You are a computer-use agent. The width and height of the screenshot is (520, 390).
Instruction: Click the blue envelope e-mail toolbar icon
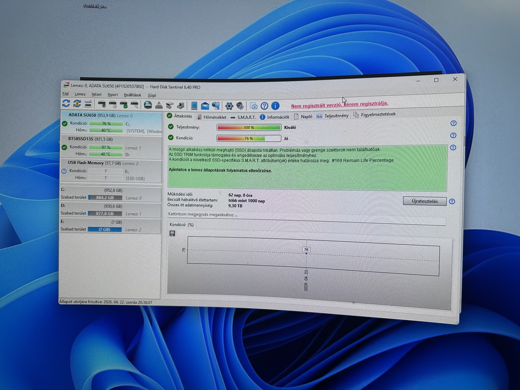tap(205, 106)
